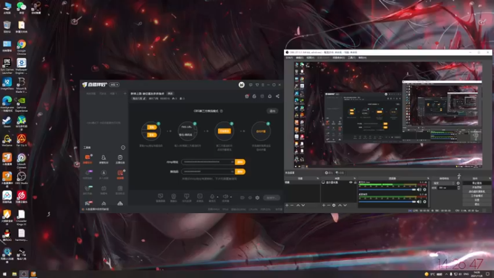Move selected OBS scene up
Viewport: 494px width, 278px height.
click(298, 205)
